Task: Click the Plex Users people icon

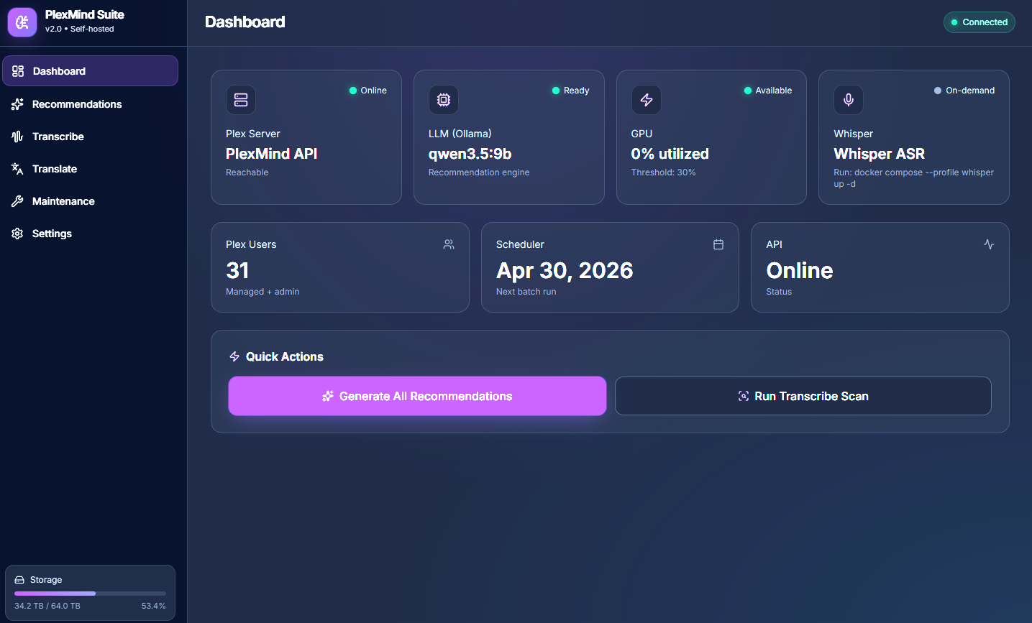Action: point(449,244)
